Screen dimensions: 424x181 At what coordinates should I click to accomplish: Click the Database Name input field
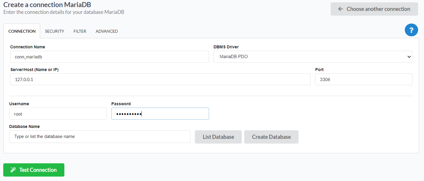(x=100, y=136)
